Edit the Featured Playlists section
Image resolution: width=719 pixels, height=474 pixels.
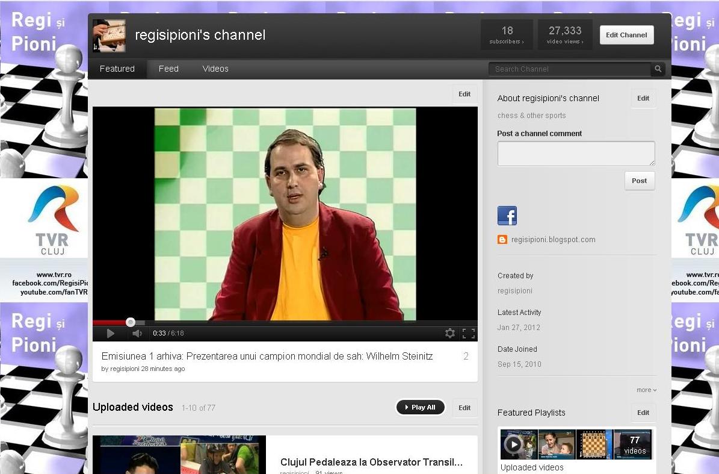pyautogui.click(x=643, y=413)
